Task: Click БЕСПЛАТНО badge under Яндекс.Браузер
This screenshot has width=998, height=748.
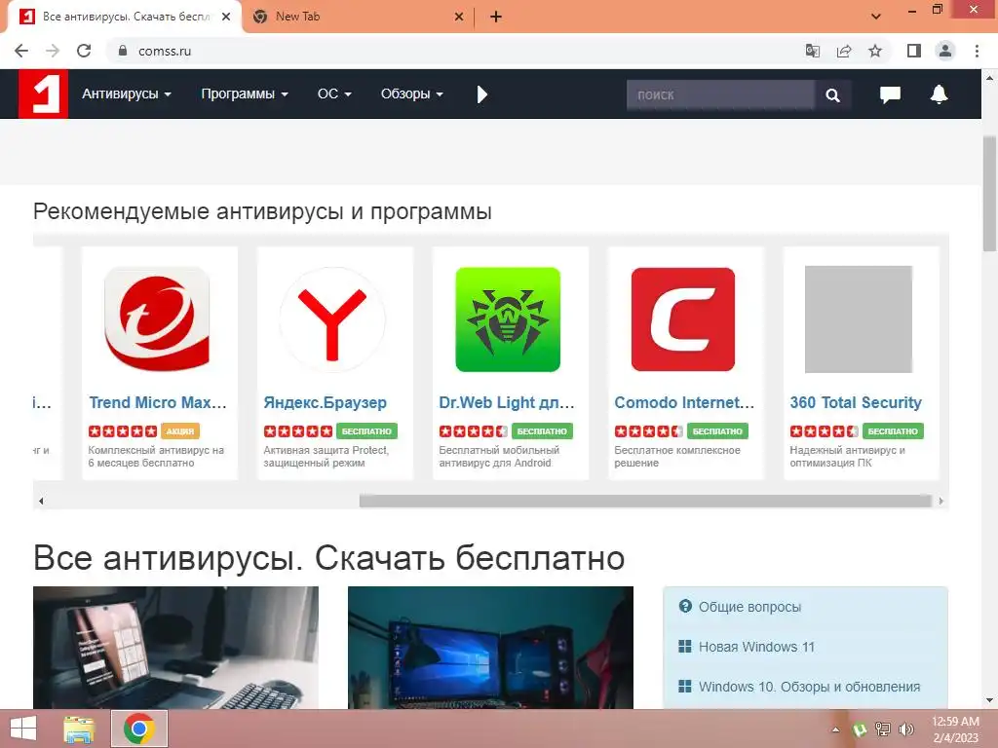Action: click(x=366, y=431)
